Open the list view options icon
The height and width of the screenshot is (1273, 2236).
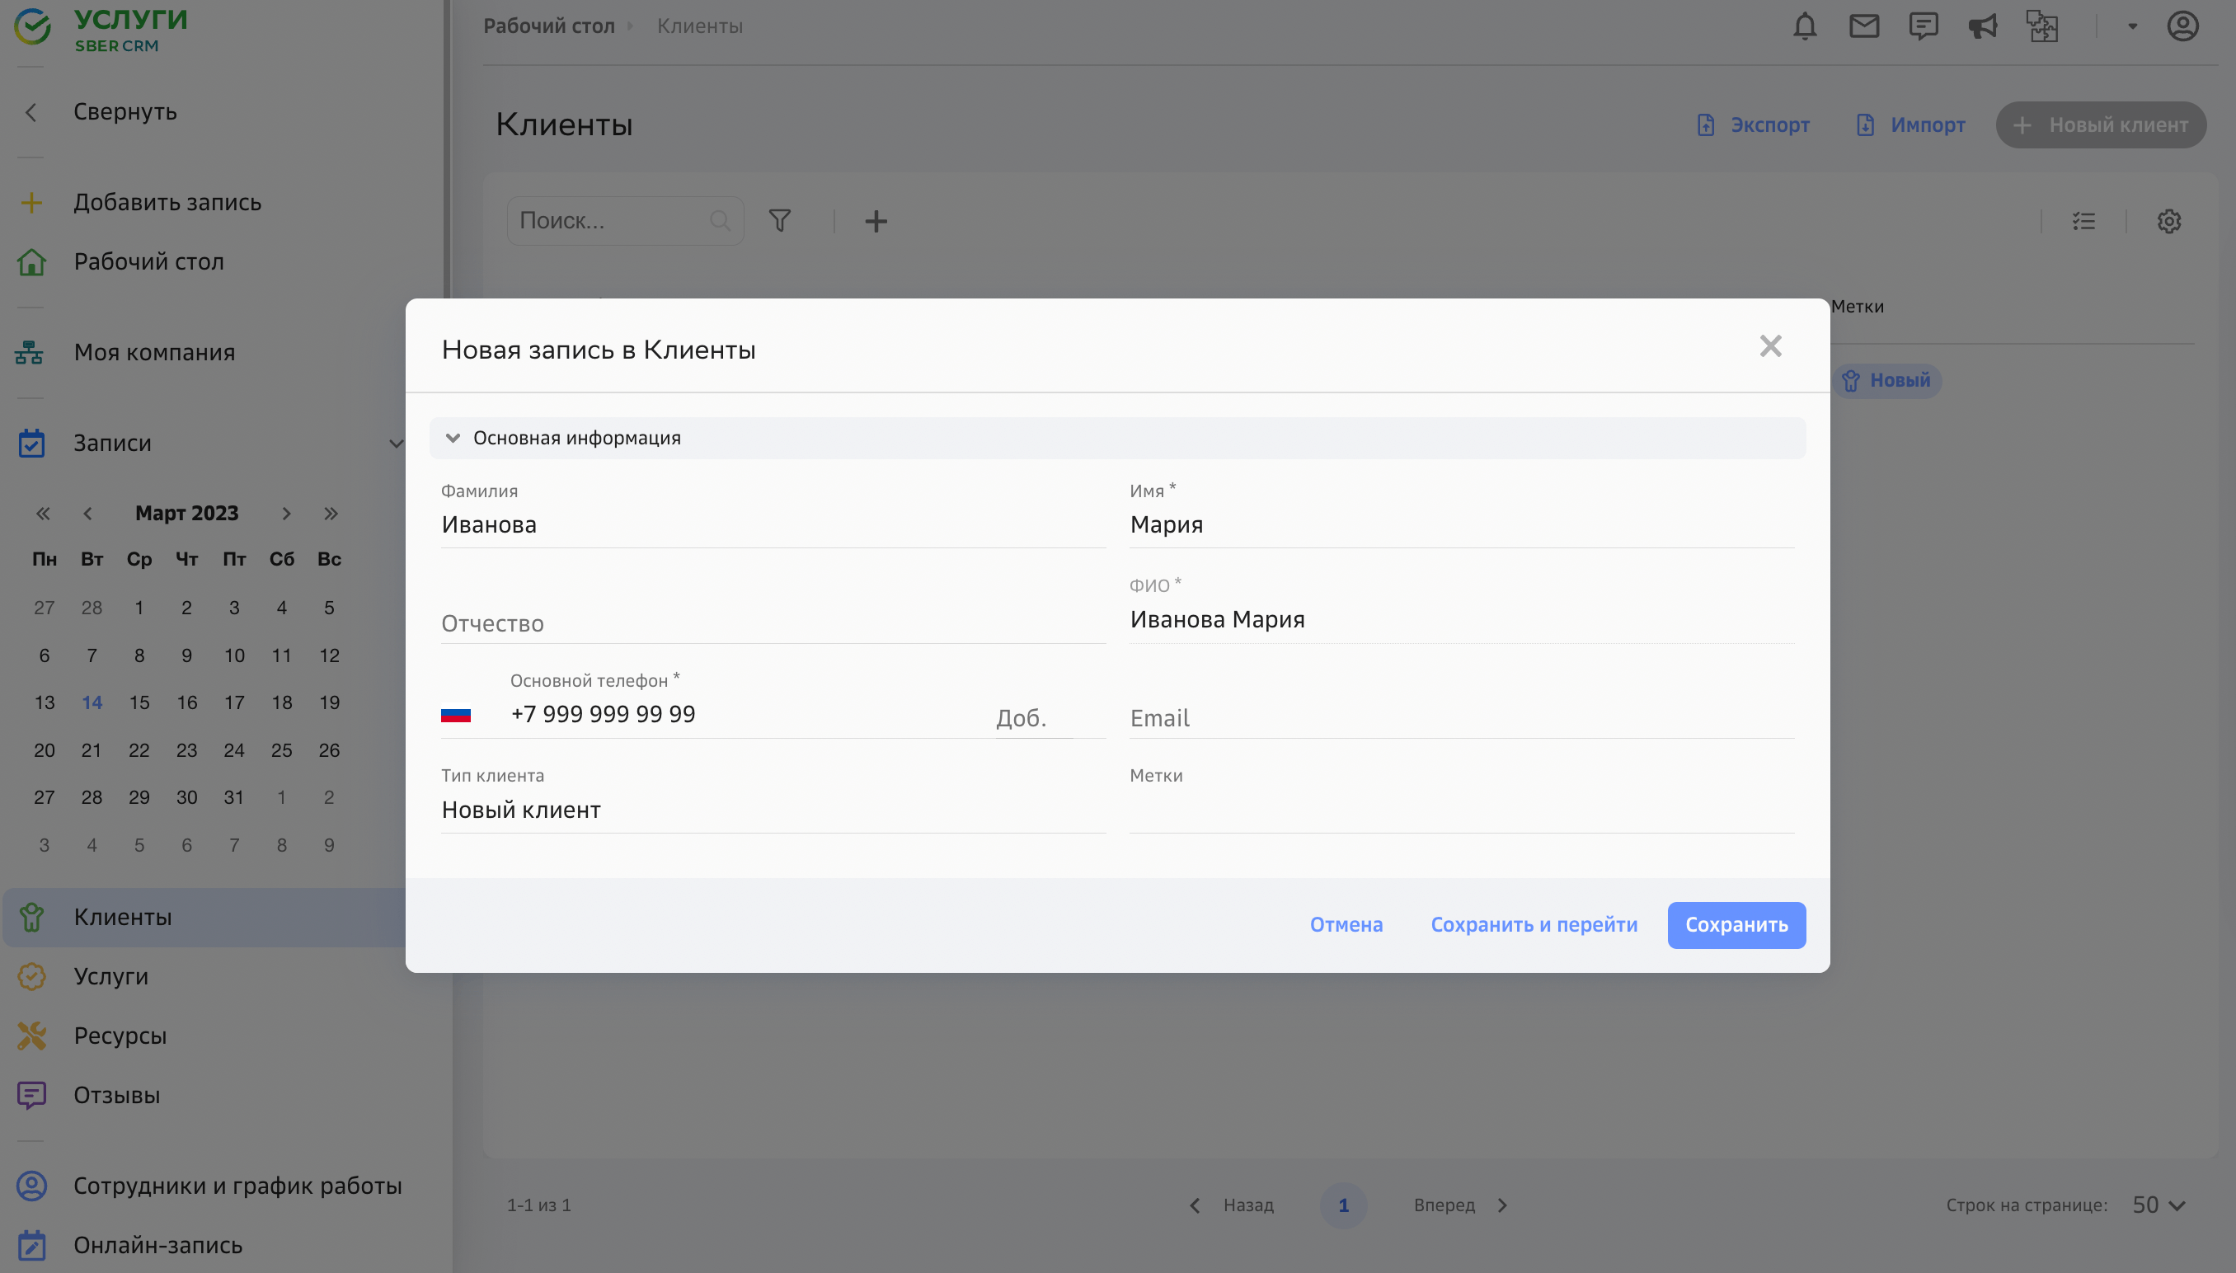point(2083,221)
